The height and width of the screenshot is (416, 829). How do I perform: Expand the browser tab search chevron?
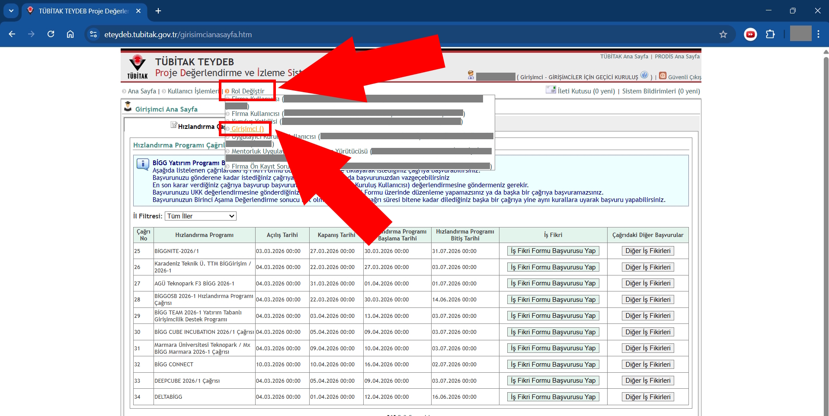point(11,11)
